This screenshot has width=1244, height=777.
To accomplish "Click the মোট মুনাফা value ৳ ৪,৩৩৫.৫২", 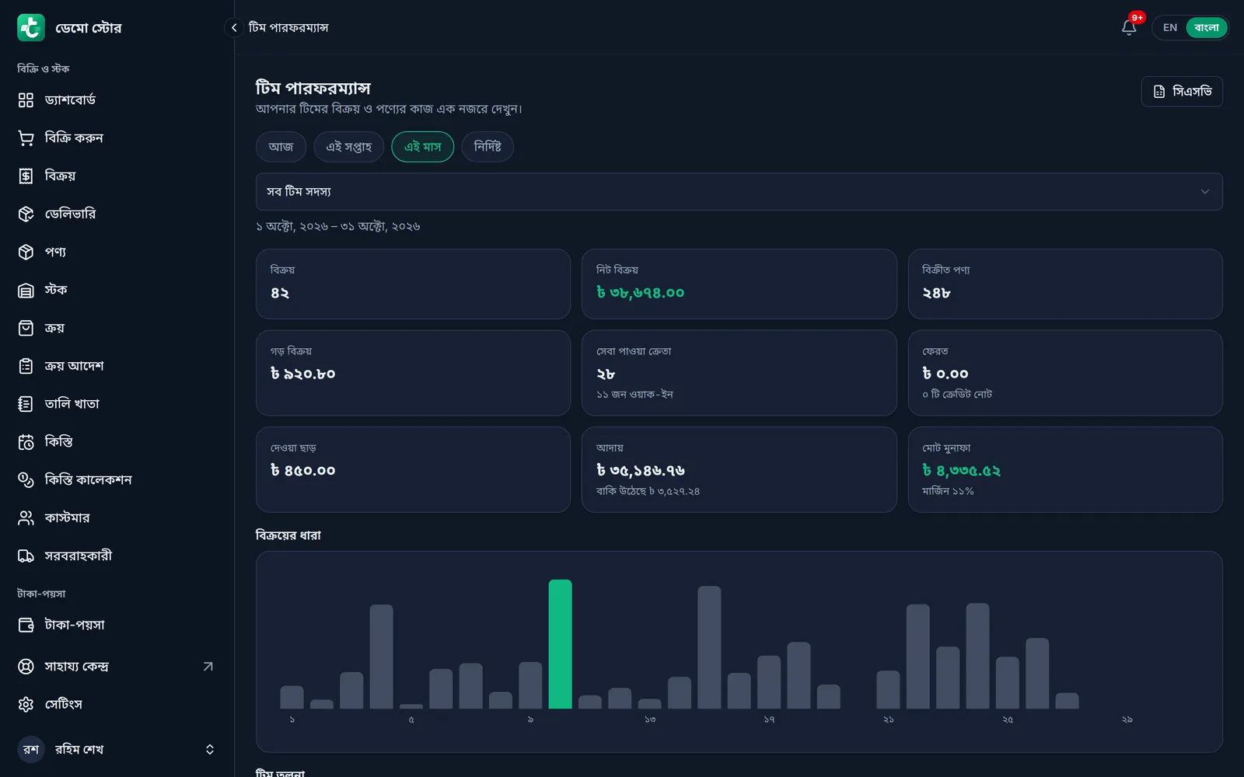I will pyautogui.click(x=962, y=471).
